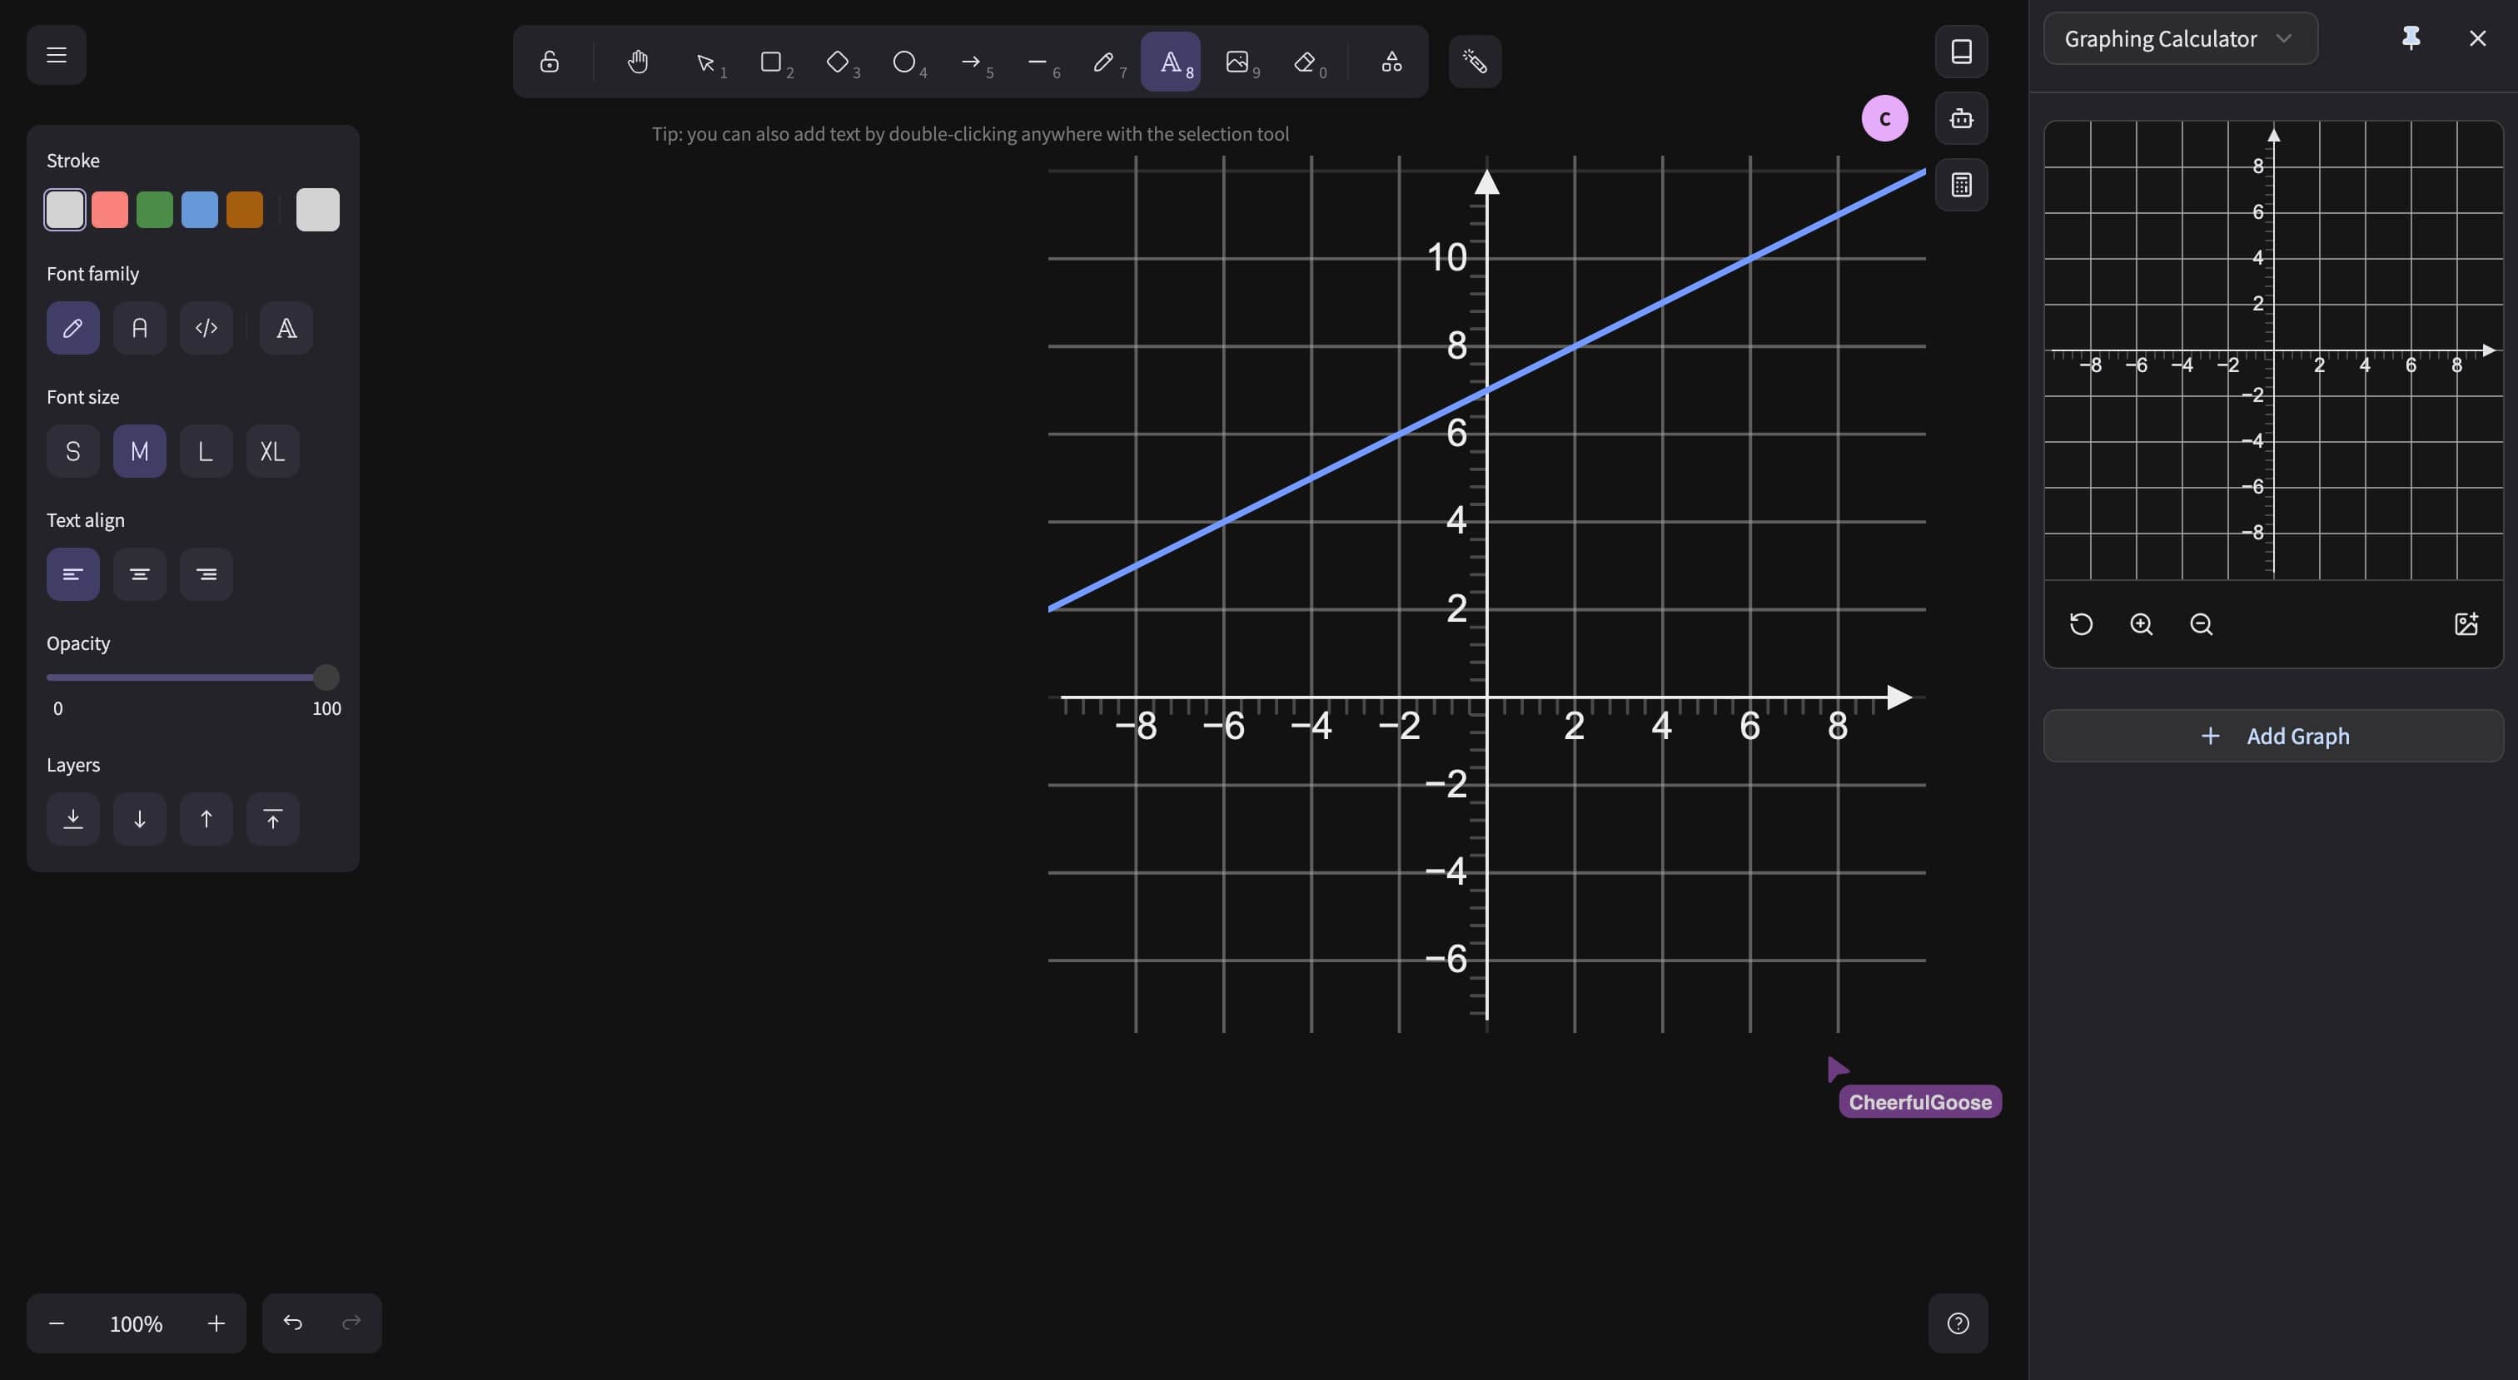Open the Graphing Calculator dropdown
Viewport: 2518px width, 1380px height.
click(2180, 39)
